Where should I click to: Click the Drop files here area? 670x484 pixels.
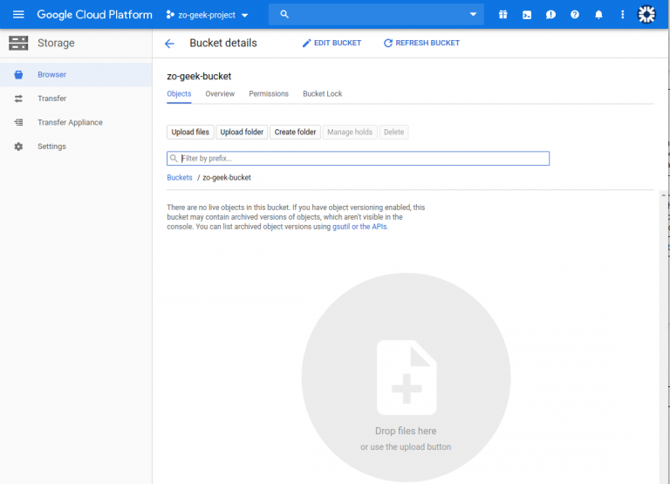point(406,378)
